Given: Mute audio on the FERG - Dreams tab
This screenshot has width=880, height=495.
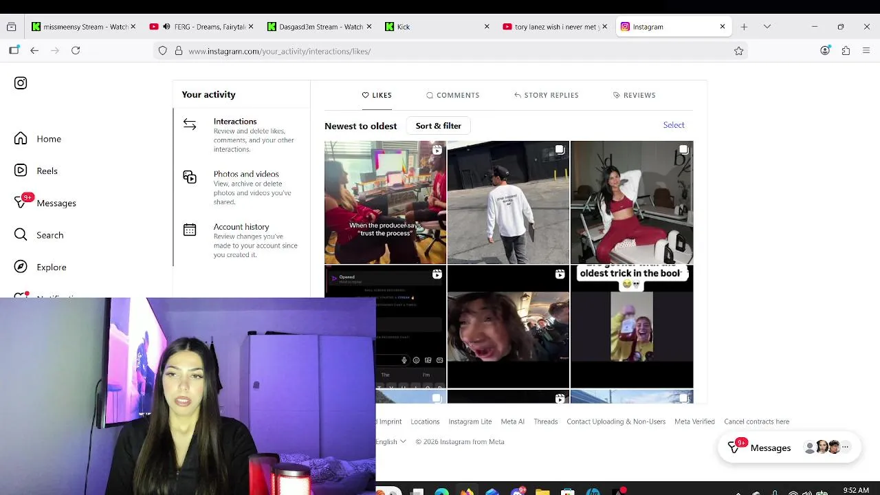Looking at the screenshot, I should coord(166,27).
